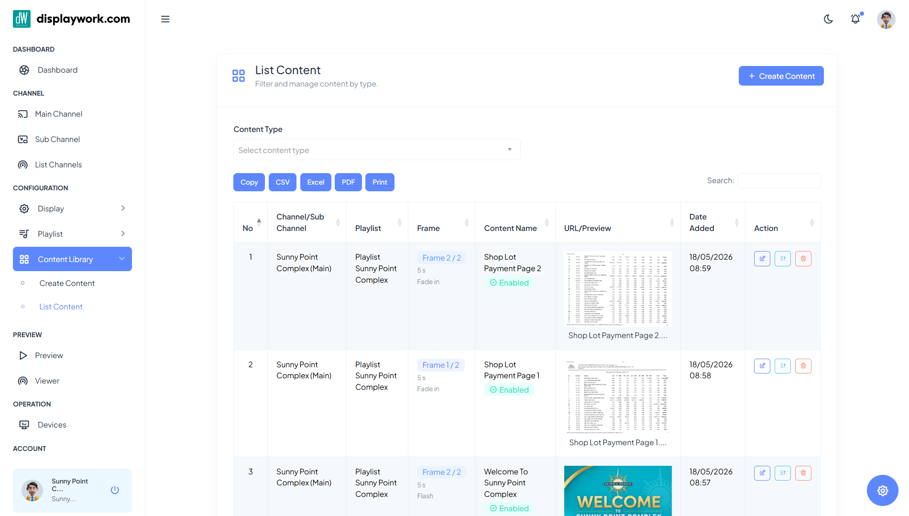Open the Welcome banner thumbnail
Screen dimensions: 909x516
[618, 491]
